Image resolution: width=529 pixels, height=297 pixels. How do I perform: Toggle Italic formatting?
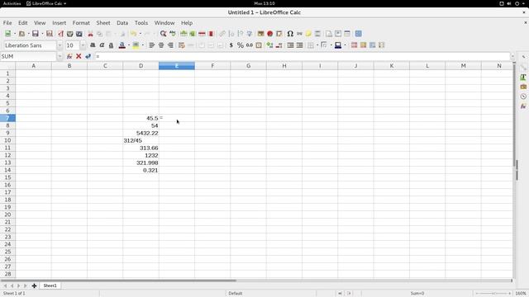pos(102,45)
